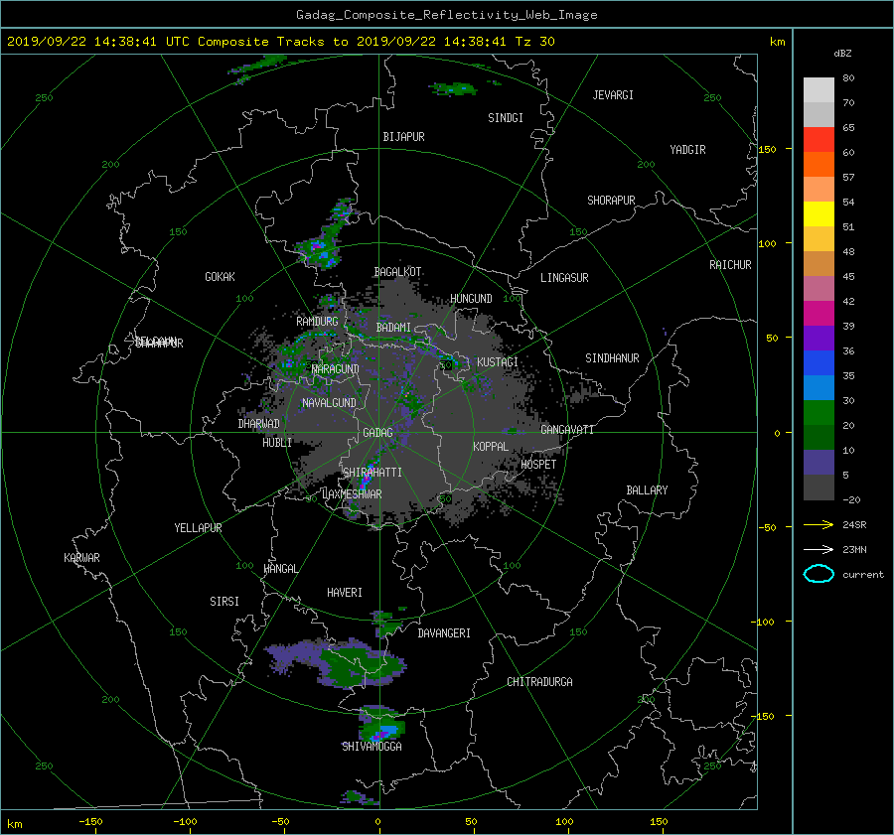Click the HOSPET city label

538,465
